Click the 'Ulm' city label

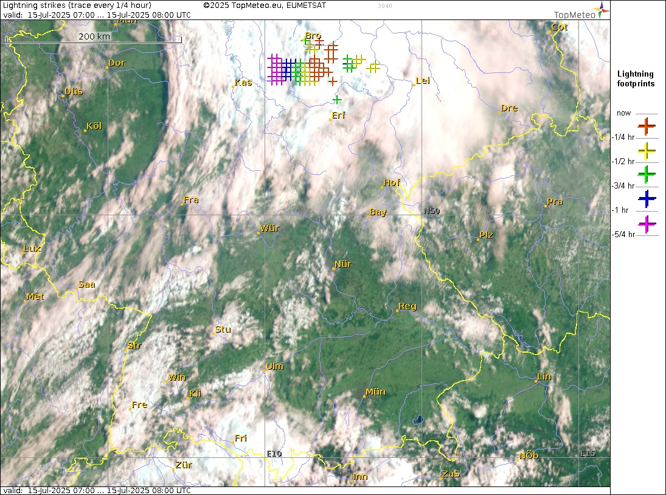click(275, 366)
